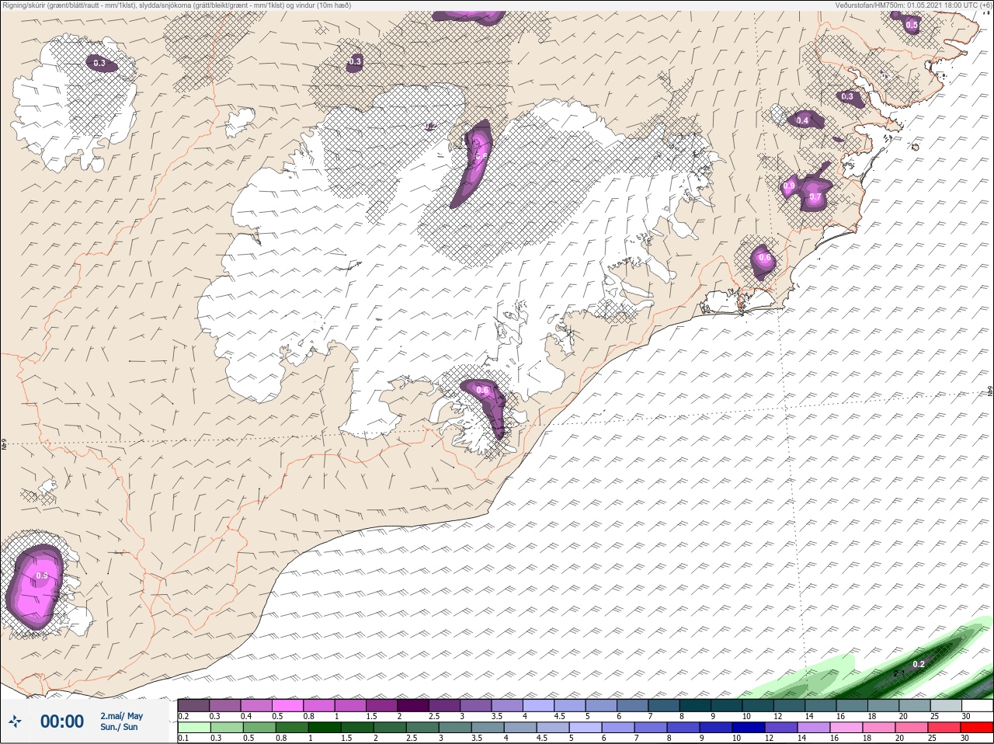994x744 pixels.
Task: Click the 00:00 forecast time display
Action: [62, 721]
